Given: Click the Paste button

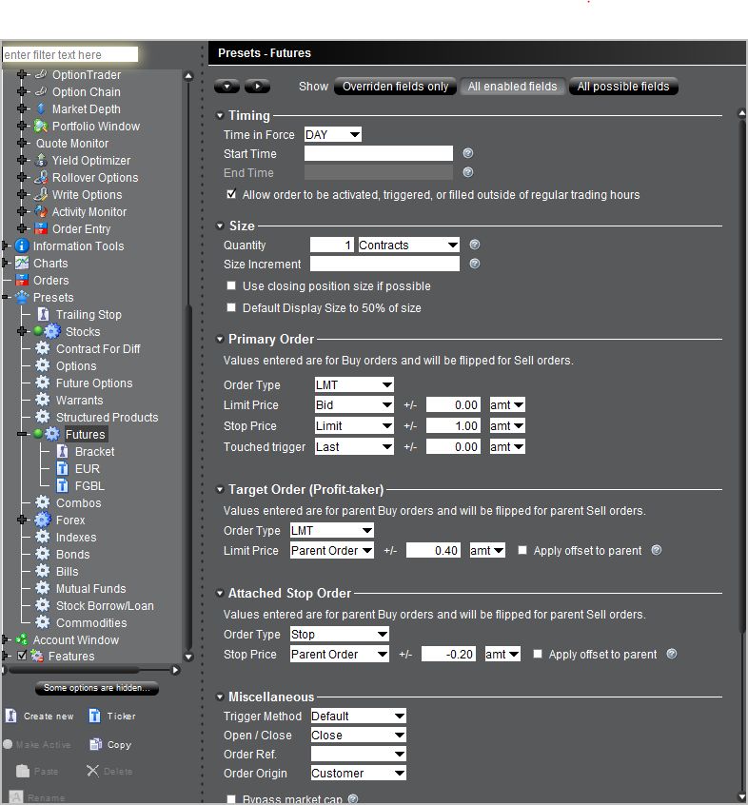Looking at the screenshot, I should (37, 771).
